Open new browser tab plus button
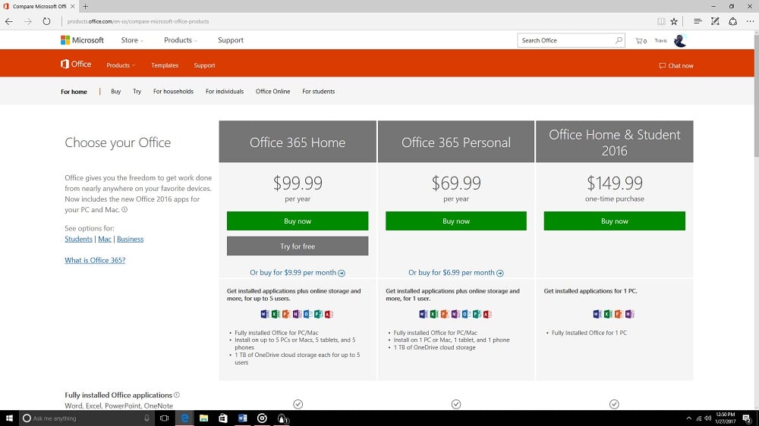Image resolution: width=759 pixels, height=426 pixels. point(85,6)
